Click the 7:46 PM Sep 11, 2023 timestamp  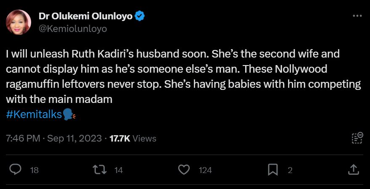coord(54,138)
